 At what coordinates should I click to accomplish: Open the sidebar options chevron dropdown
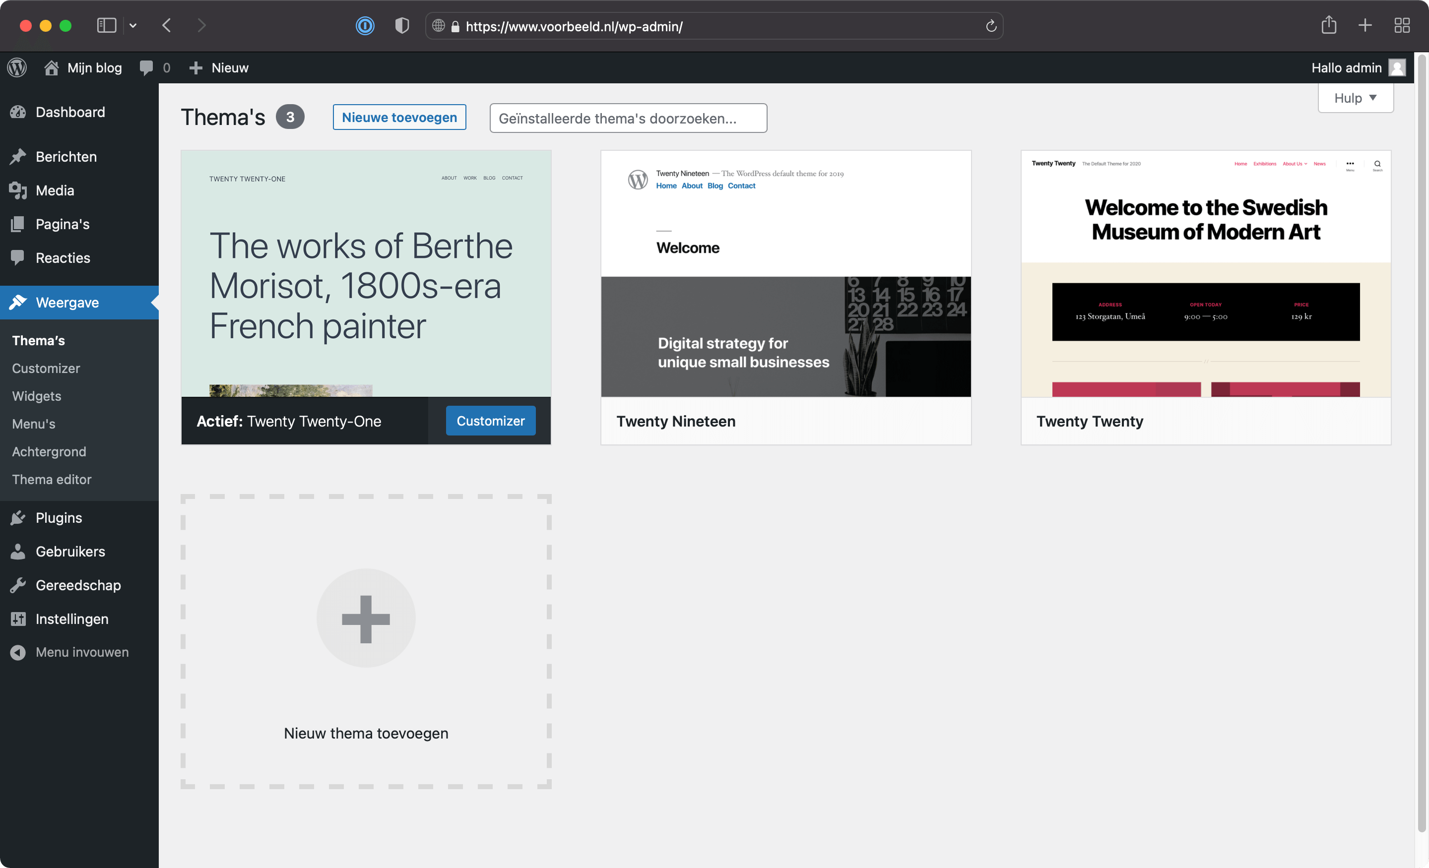point(133,25)
